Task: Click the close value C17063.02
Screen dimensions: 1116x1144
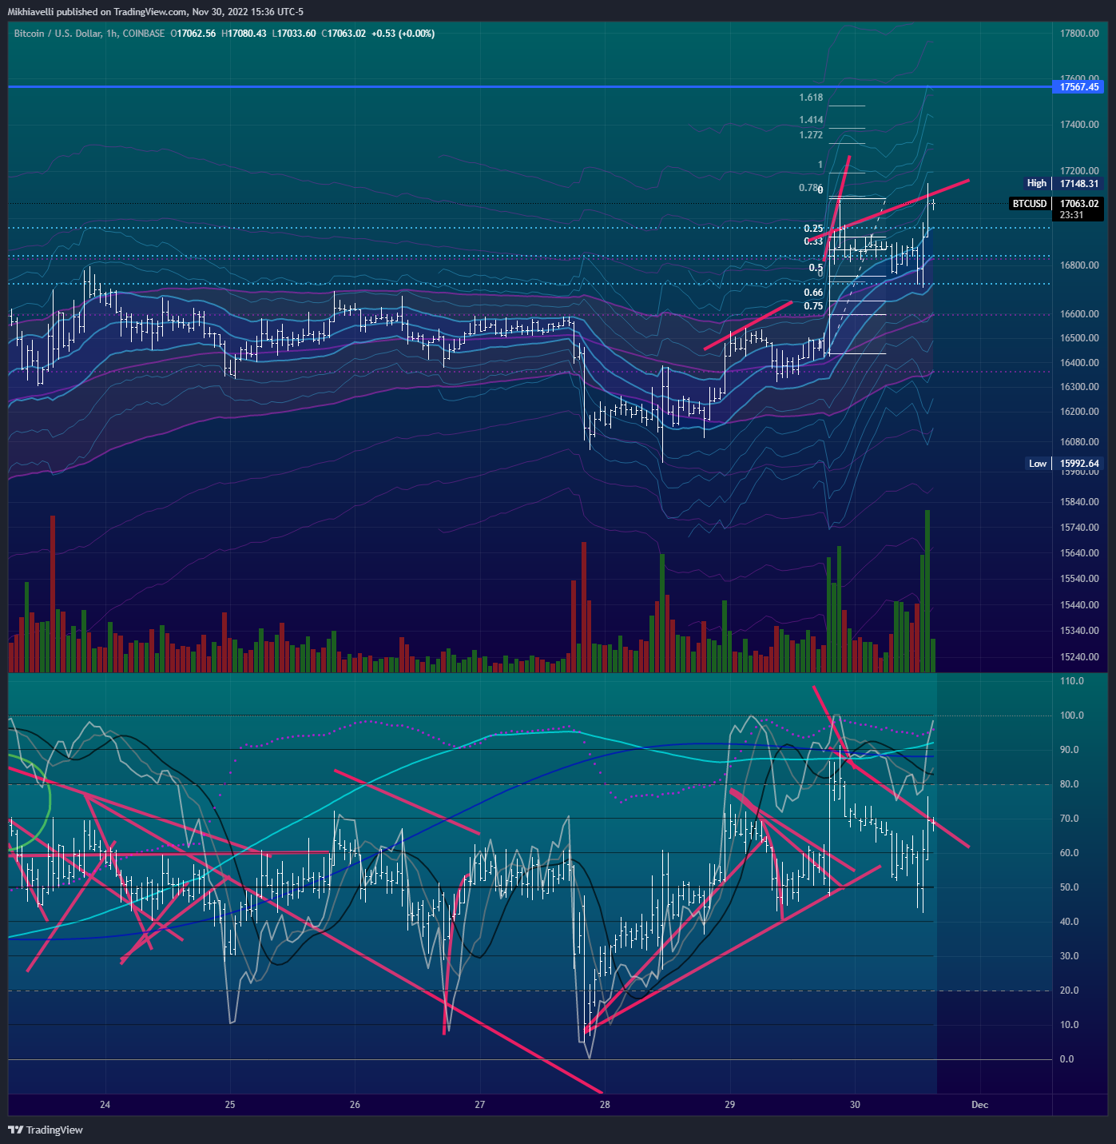Action: point(344,34)
